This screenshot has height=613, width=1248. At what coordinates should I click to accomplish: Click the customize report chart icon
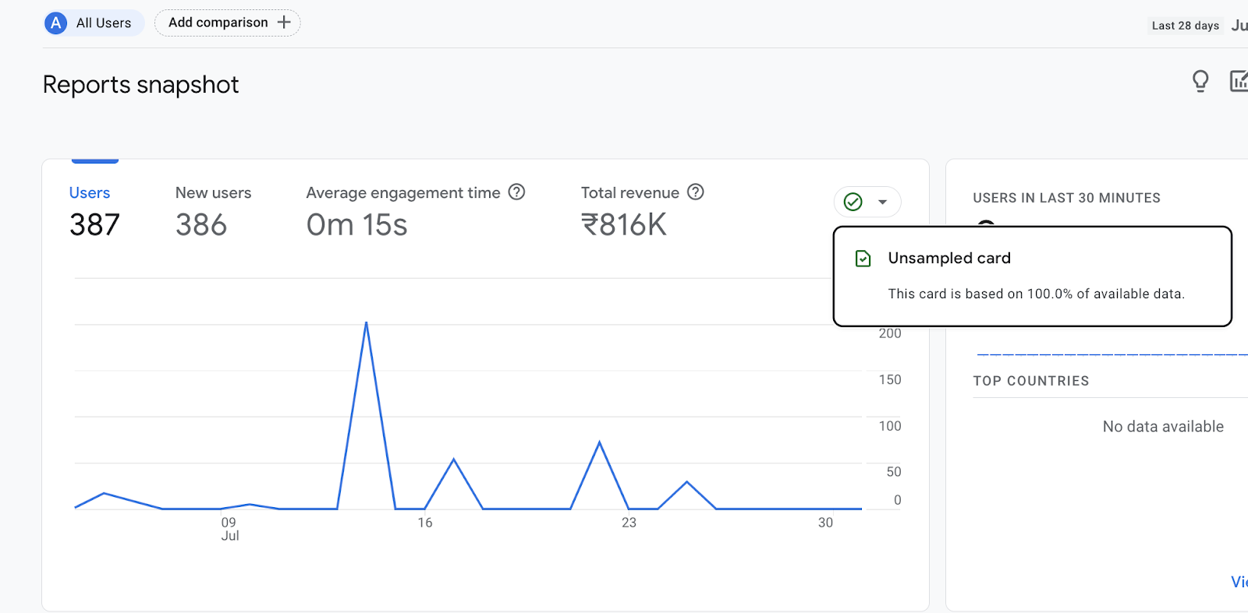click(1239, 81)
